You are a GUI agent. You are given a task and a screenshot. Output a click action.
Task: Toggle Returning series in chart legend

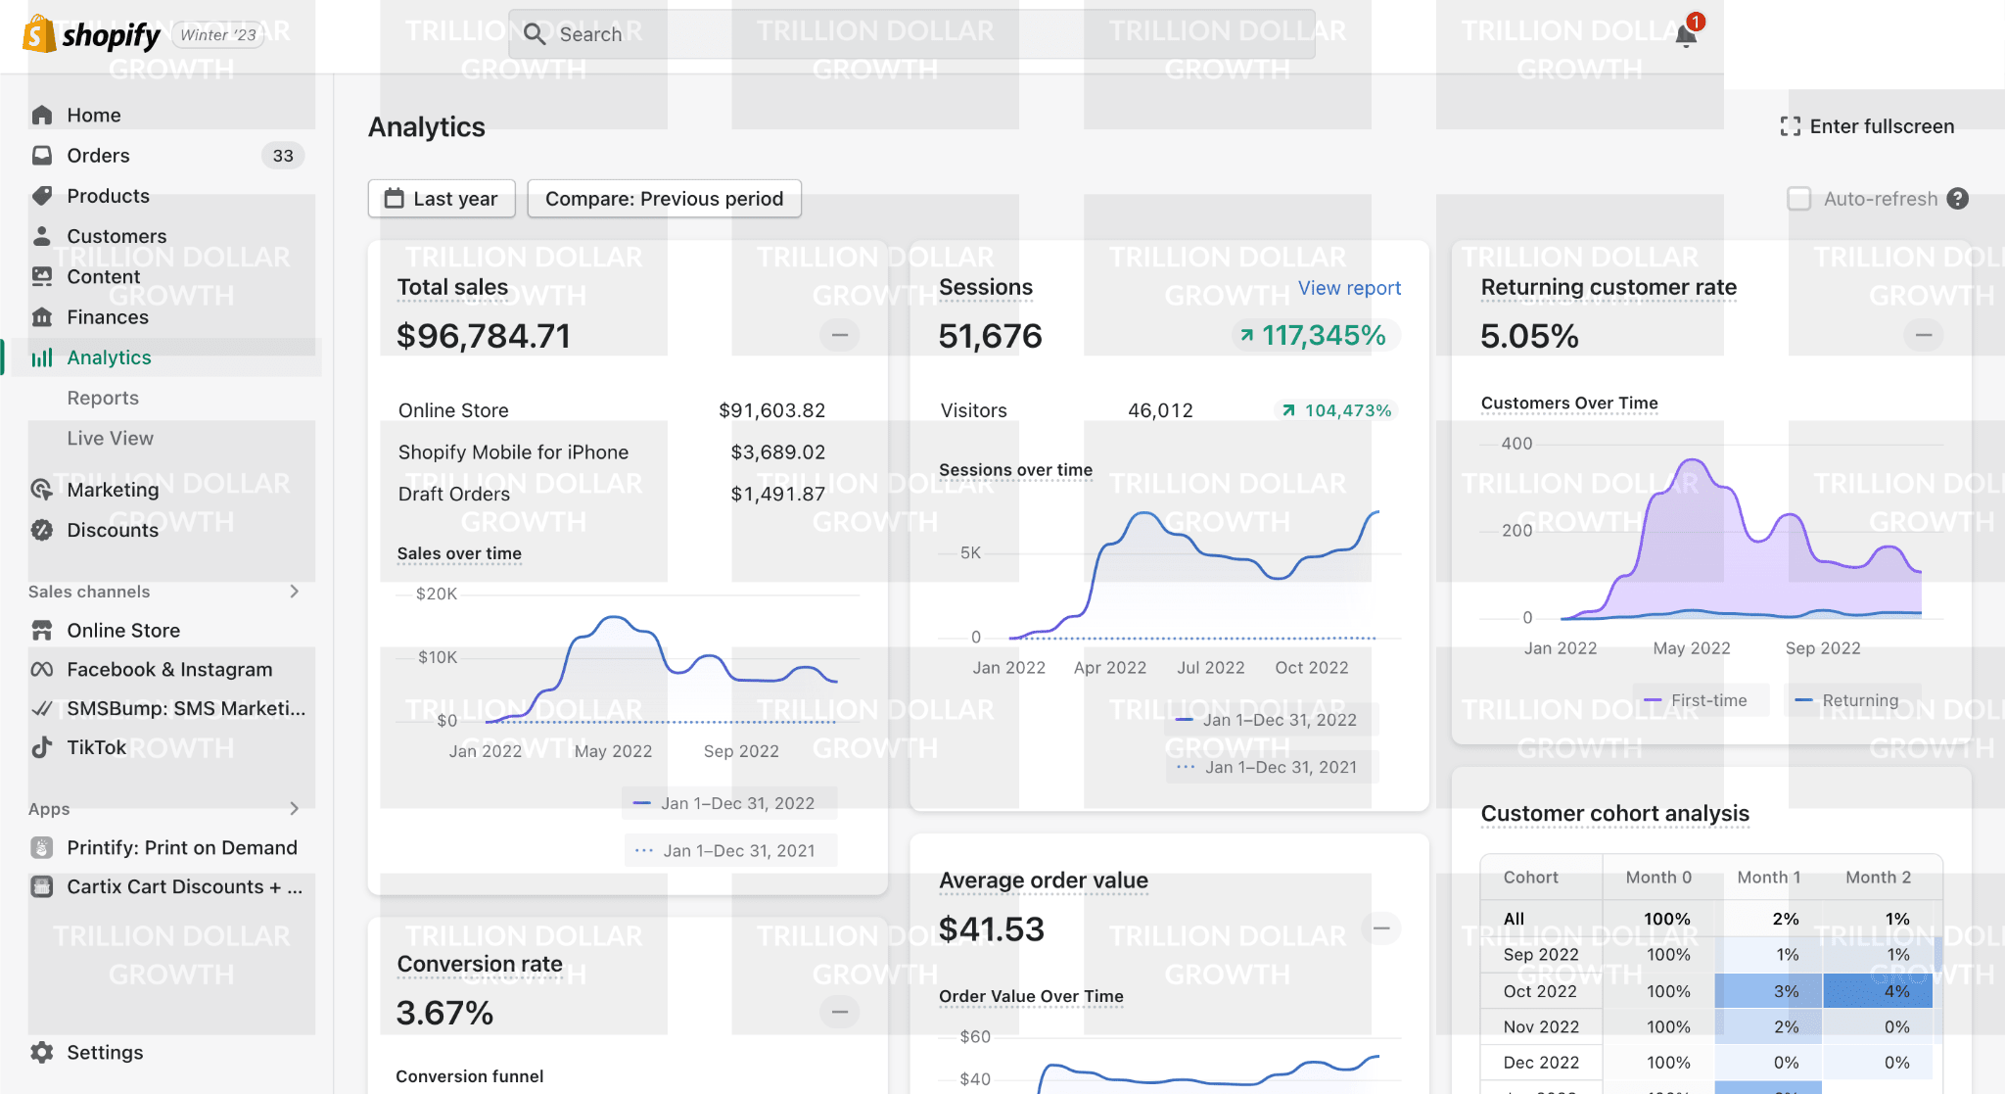point(1849,700)
